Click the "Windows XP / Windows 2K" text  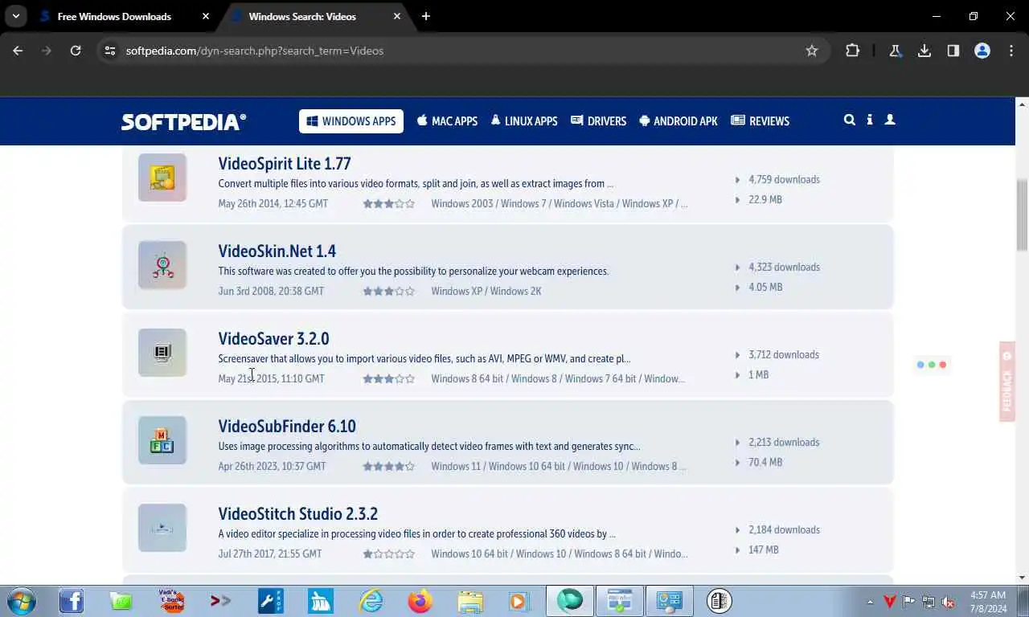coord(486,291)
